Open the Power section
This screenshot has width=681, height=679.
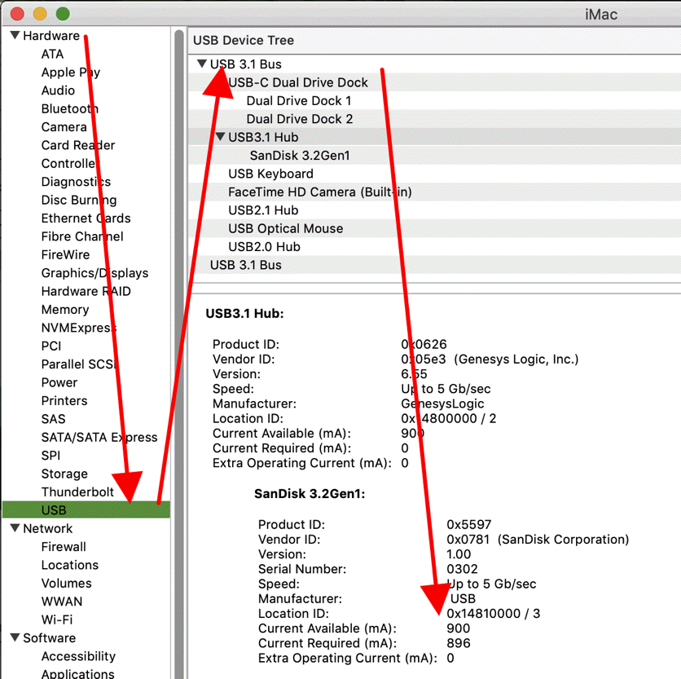point(59,382)
